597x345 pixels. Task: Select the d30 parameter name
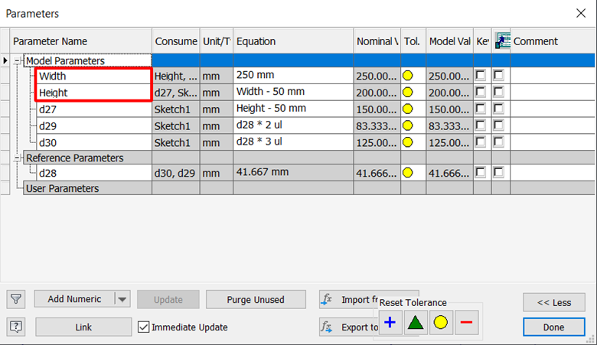tap(94, 142)
